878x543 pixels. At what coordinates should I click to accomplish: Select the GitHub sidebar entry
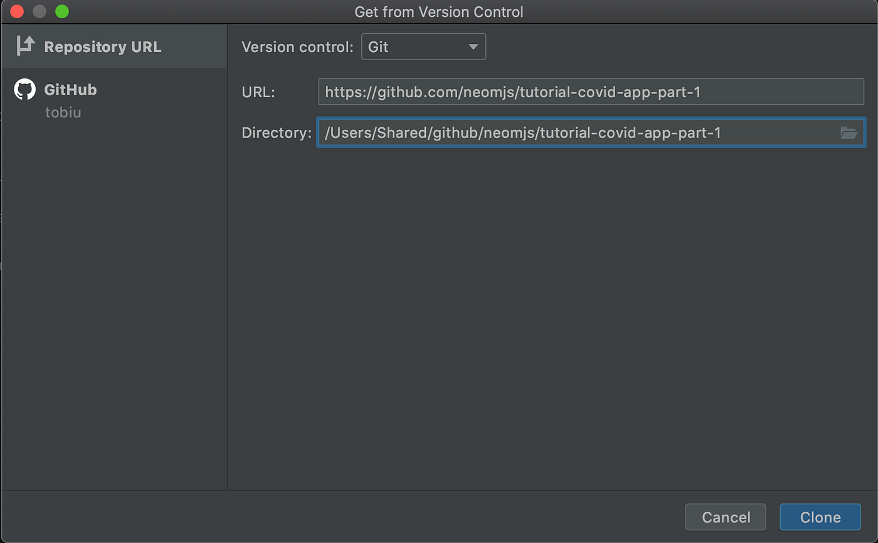click(x=70, y=89)
